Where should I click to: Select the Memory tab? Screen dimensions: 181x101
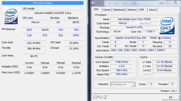(x=132, y=10)
